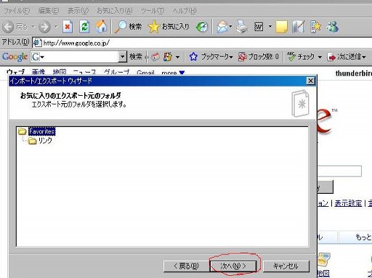
Task: Open the History globe icon
Action: click(x=202, y=26)
